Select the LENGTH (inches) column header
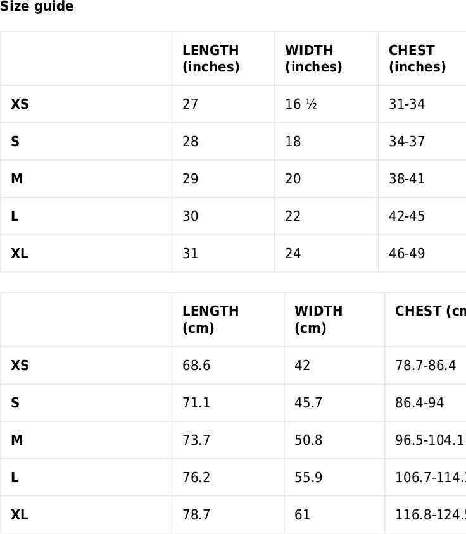The height and width of the screenshot is (534, 466). point(224,59)
